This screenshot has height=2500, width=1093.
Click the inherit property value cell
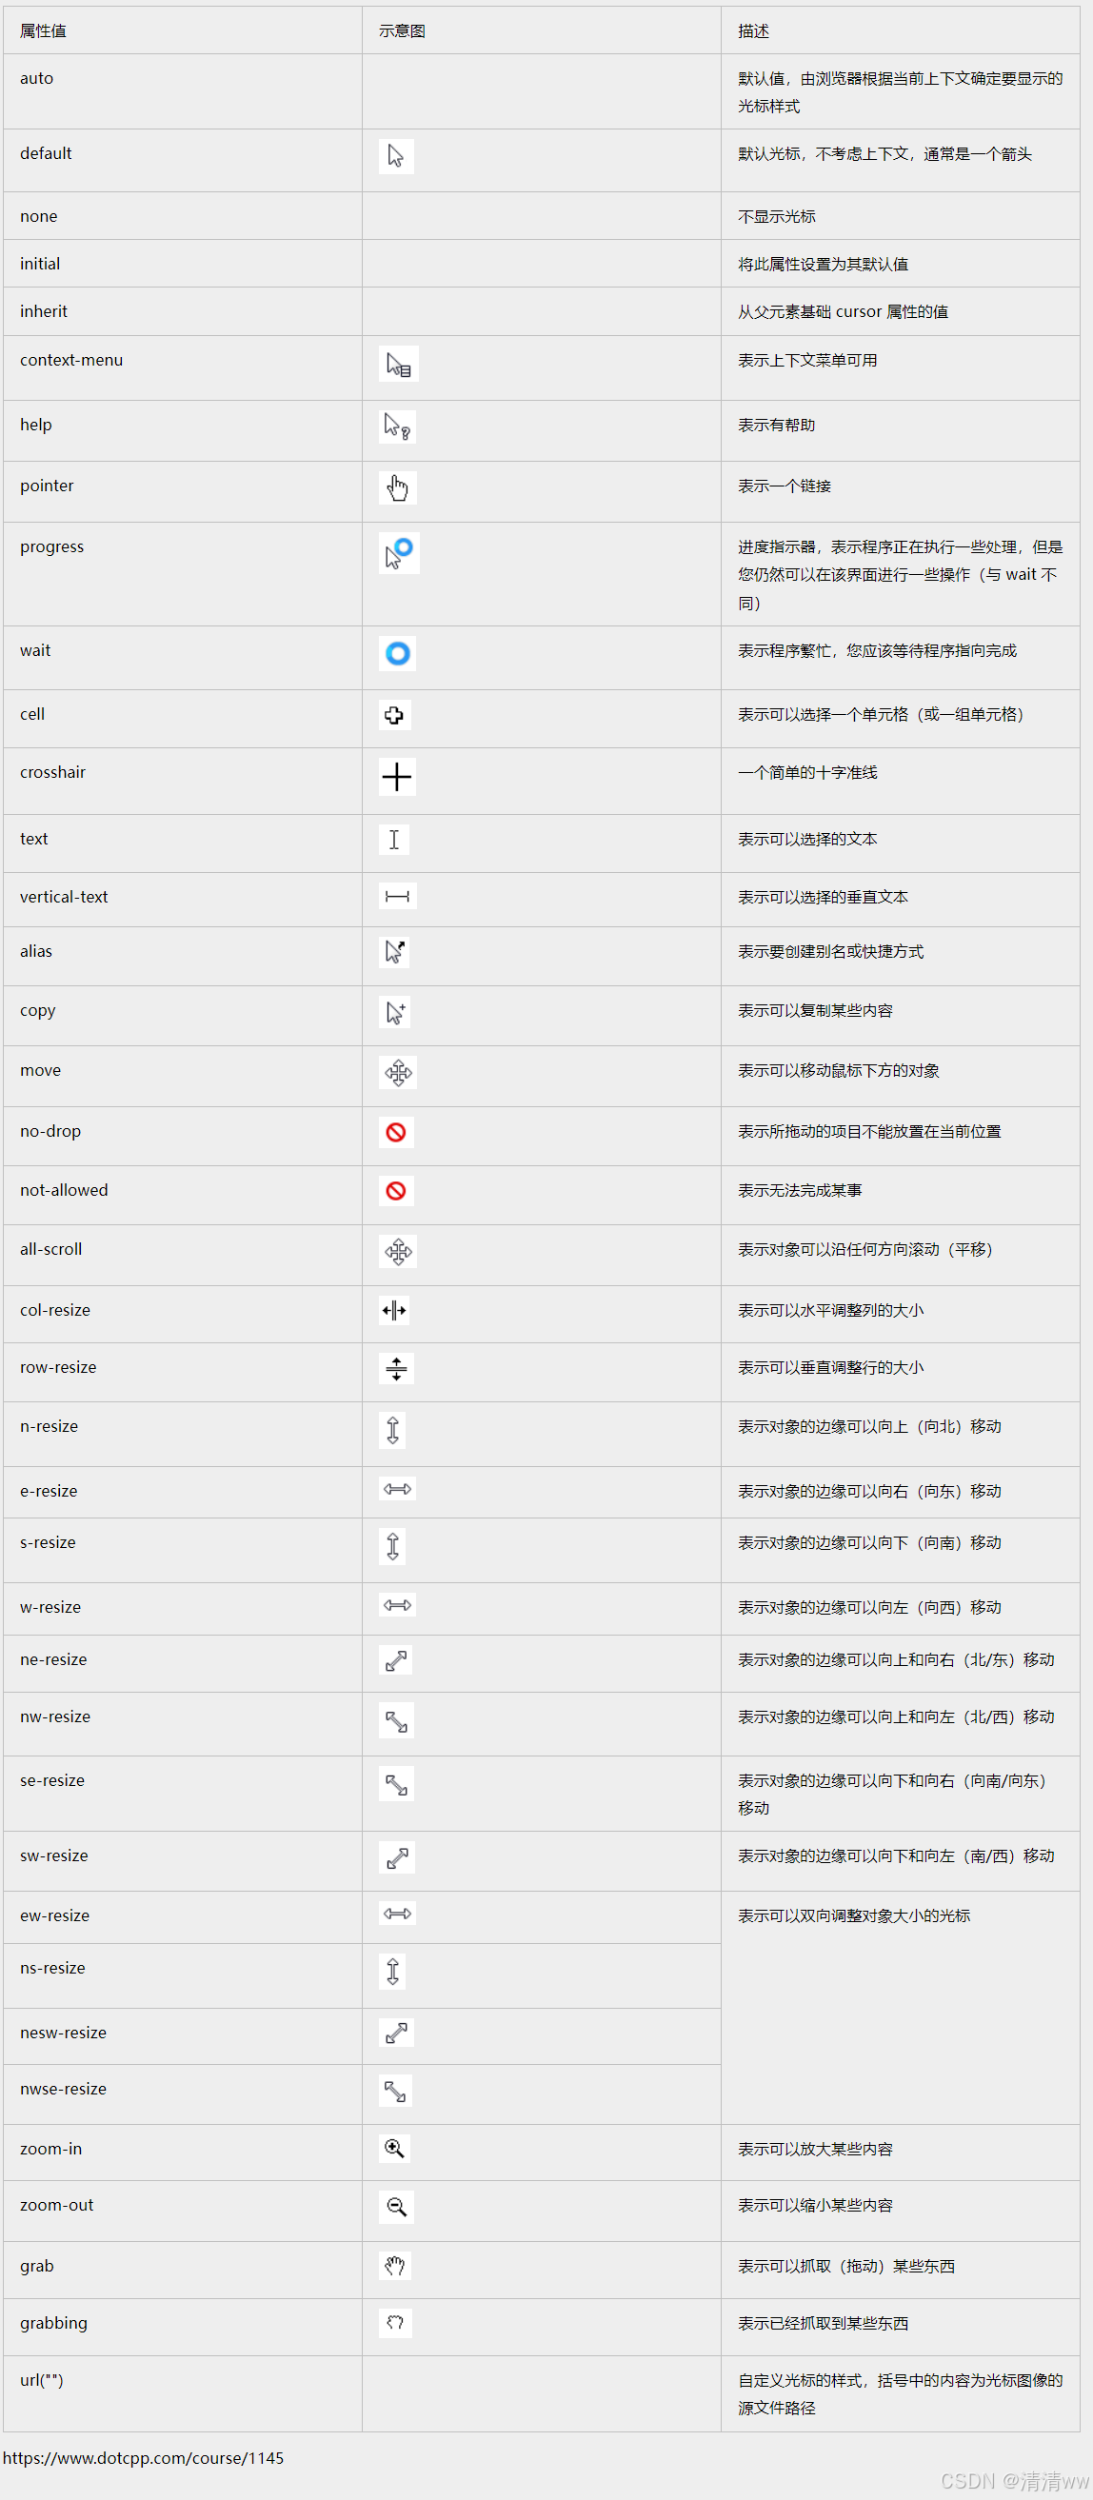183,311
